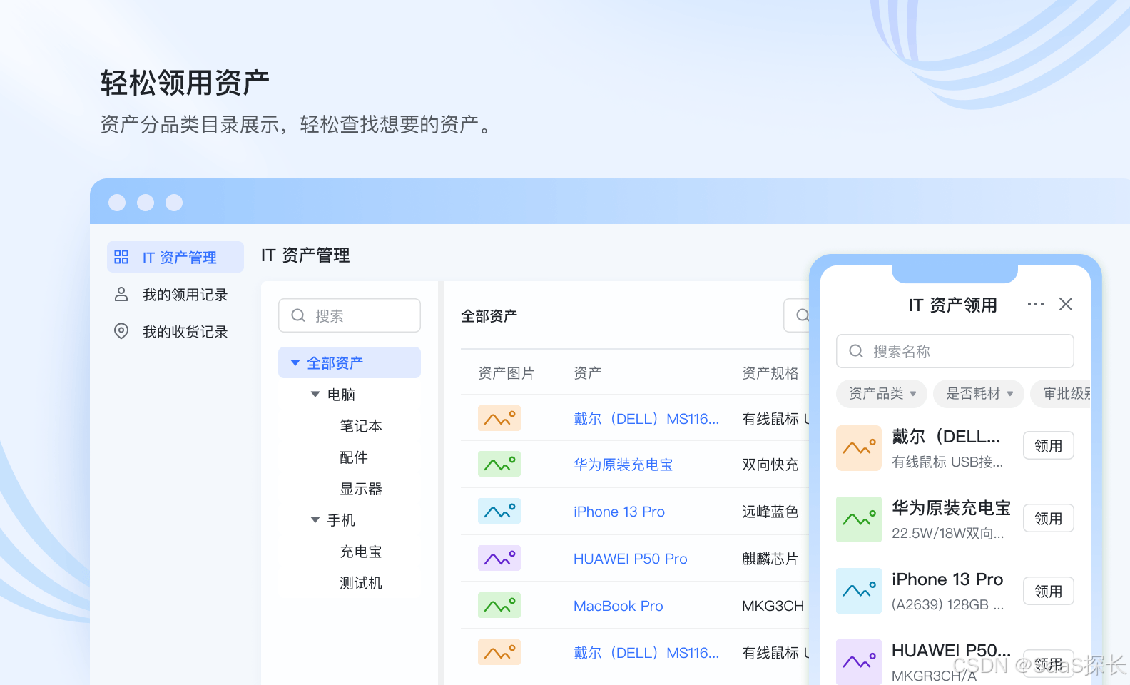Select 全部资产 in the category tree
The width and height of the screenshot is (1130, 685).
pyautogui.click(x=350, y=362)
